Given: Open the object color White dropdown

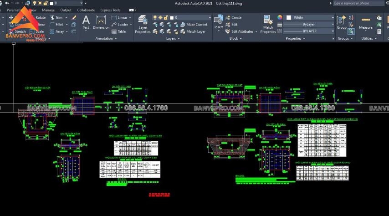Looking at the screenshot, I should (x=333, y=17).
